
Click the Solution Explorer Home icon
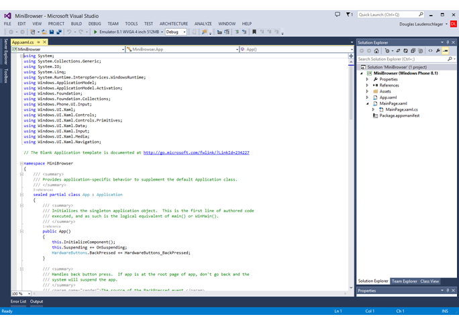click(376, 51)
